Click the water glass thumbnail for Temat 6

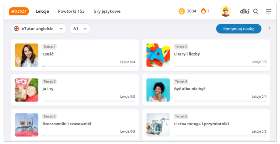(x=158, y=125)
